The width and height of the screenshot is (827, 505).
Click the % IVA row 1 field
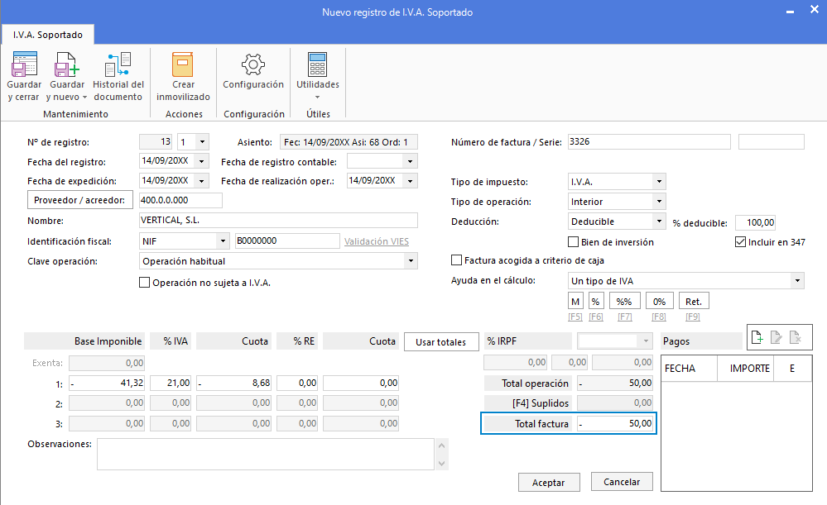click(x=171, y=383)
